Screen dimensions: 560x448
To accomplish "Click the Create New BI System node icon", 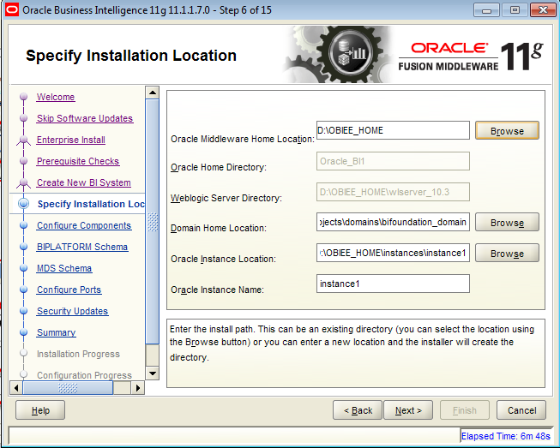I will (x=23, y=182).
